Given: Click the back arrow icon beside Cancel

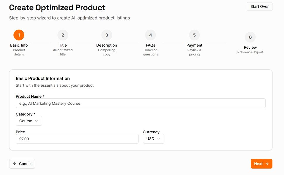Looking at the screenshot, I should [15, 164].
